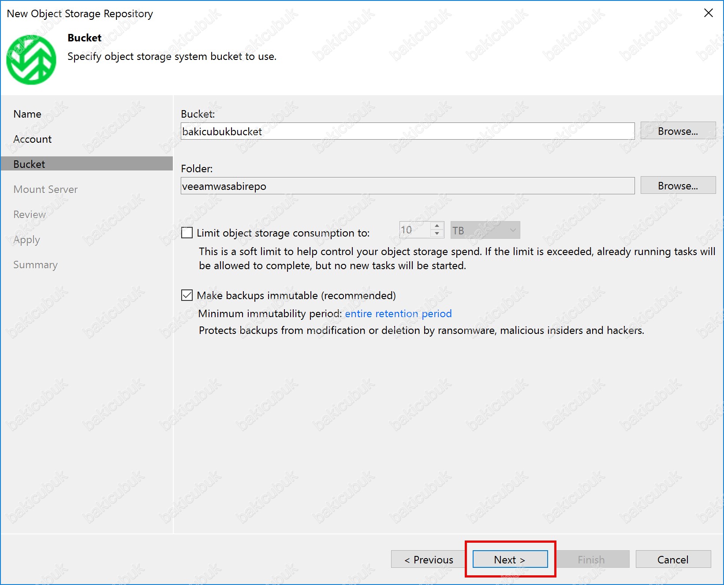Go to the Account wizard step

point(32,139)
